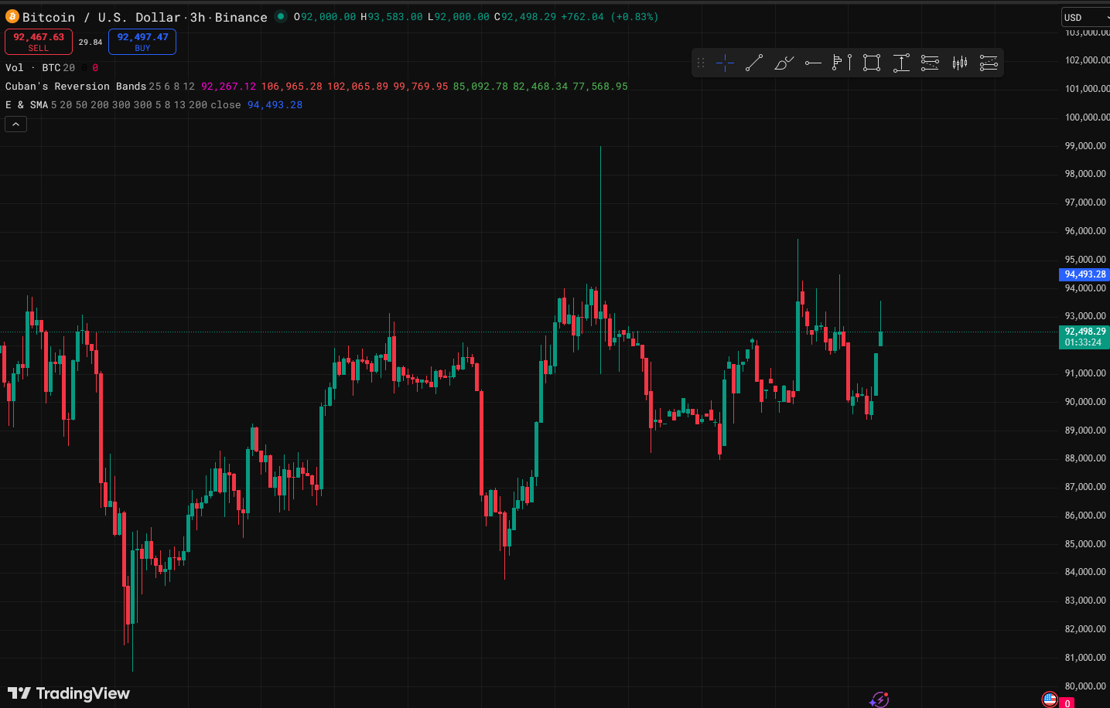Select the price range measure tool
The image size is (1110, 708).
(x=901, y=63)
